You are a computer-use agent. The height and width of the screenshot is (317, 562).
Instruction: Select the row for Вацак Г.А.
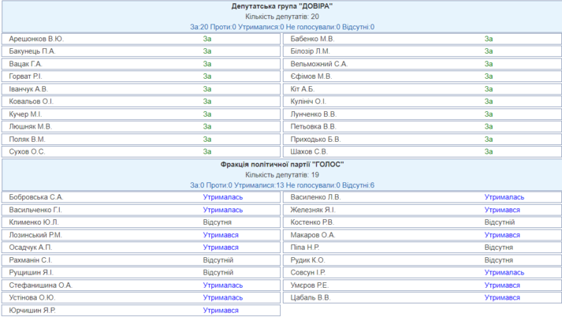pos(25,64)
